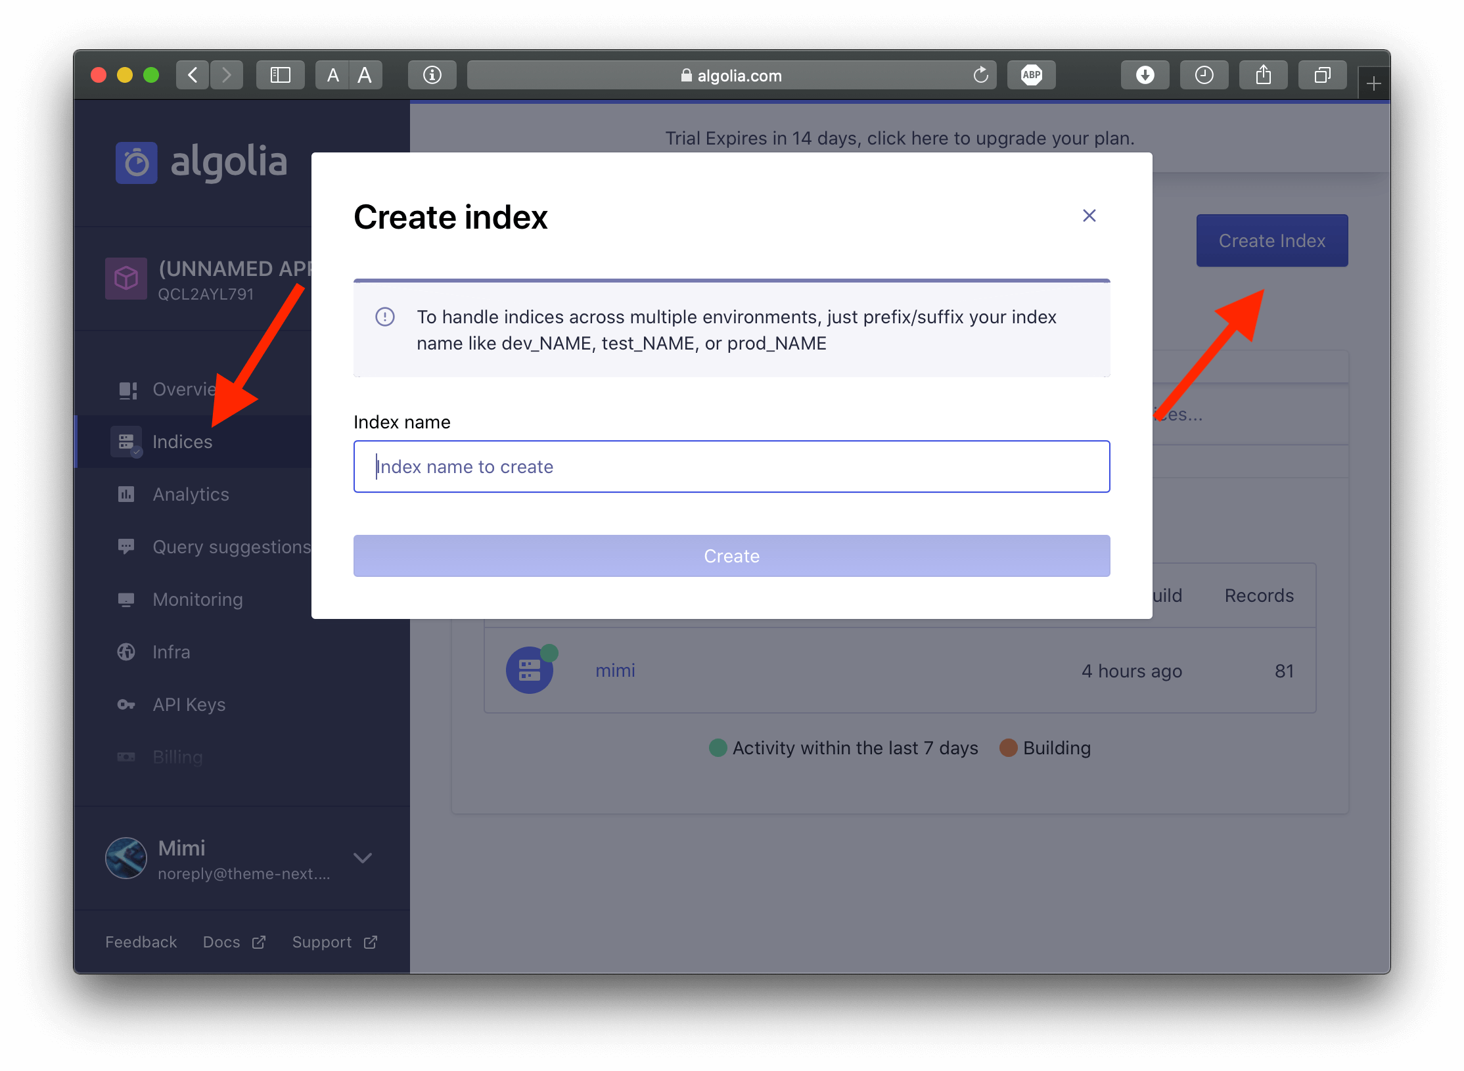Viewport: 1464px width, 1071px height.
Task: Open the API Keys section
Action: 188,704
